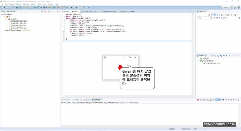Toggle Categorized view in Task List
Image resolution: width=241 pixels, height=131 pixels.
[215, 15]
